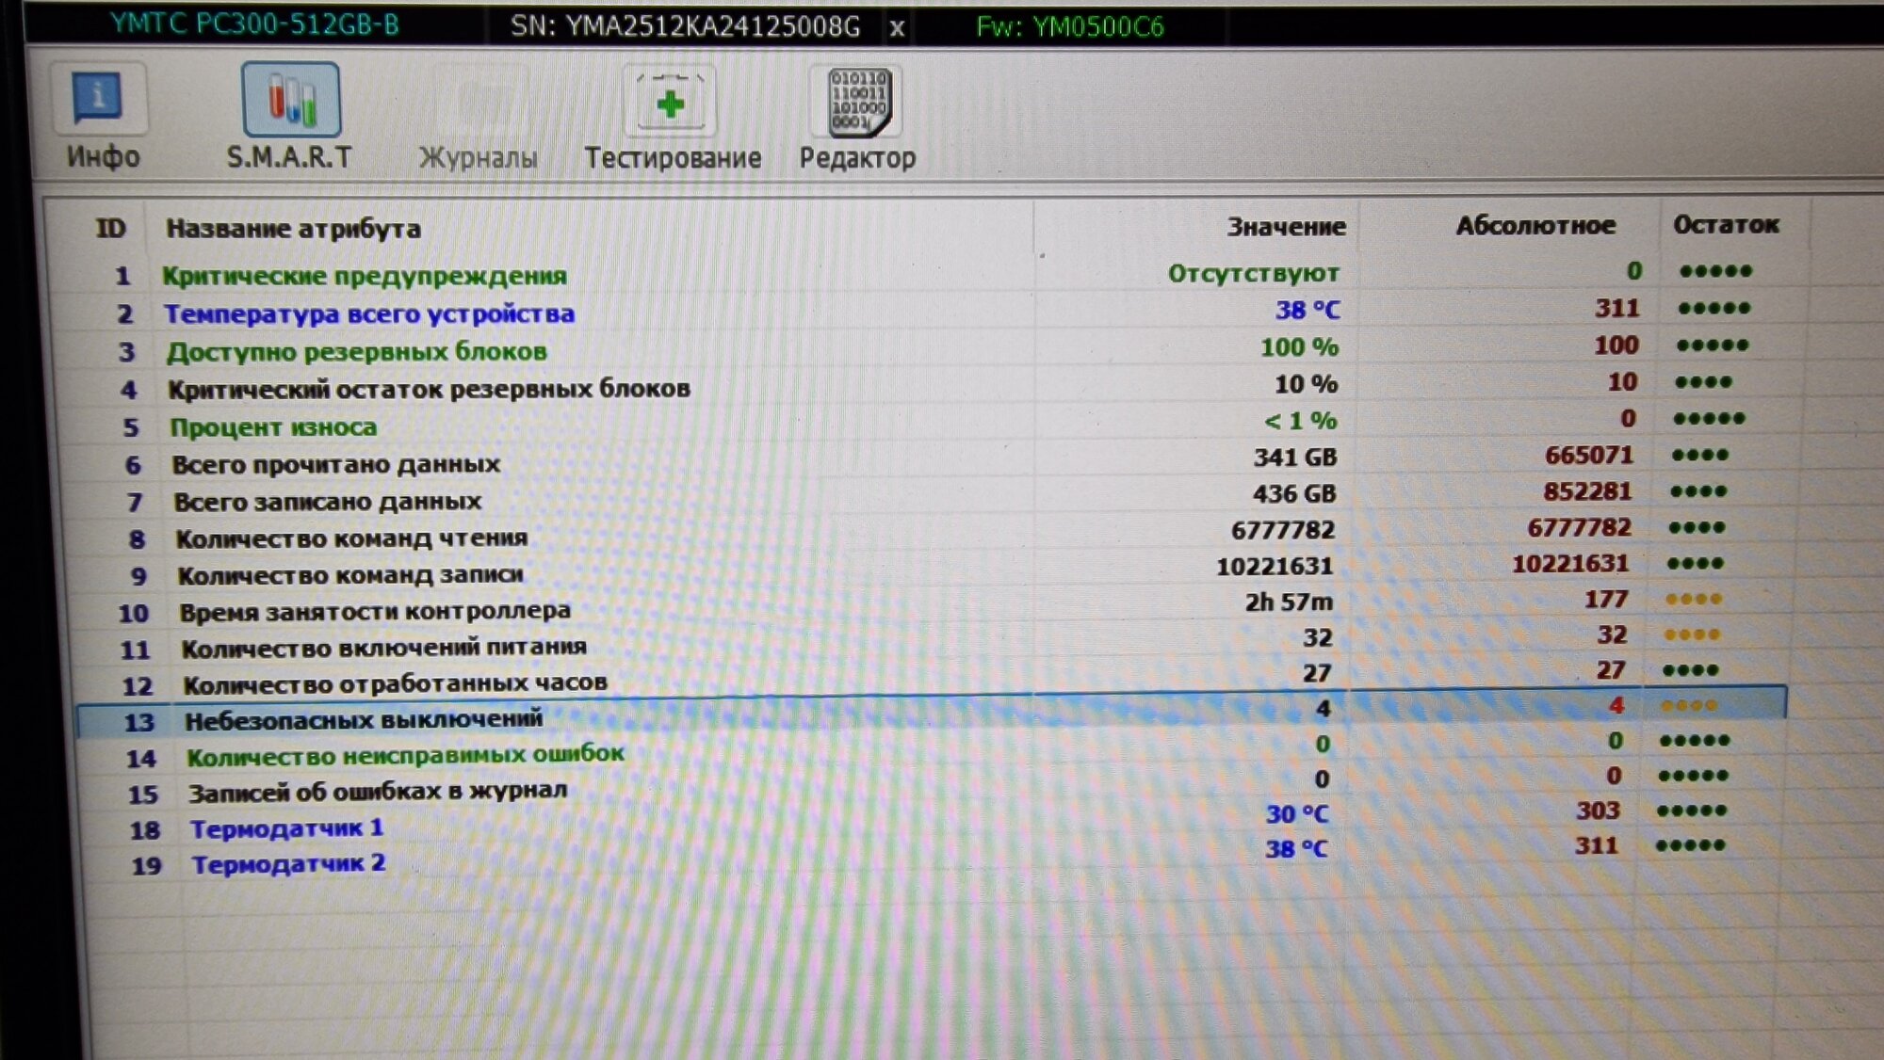Select Всего записано данных row
Screen dimensions: 1884x1060
(x=327, y=502)
